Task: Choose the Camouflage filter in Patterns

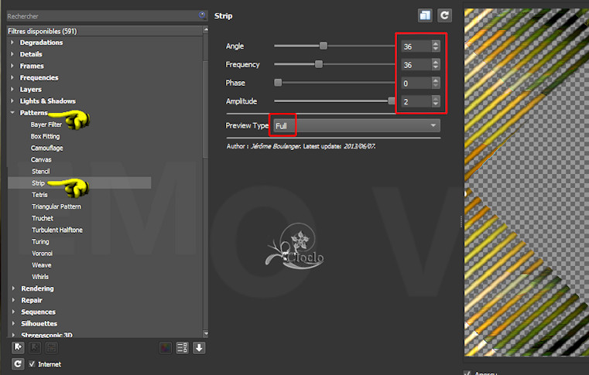Action: coord(47,148)
